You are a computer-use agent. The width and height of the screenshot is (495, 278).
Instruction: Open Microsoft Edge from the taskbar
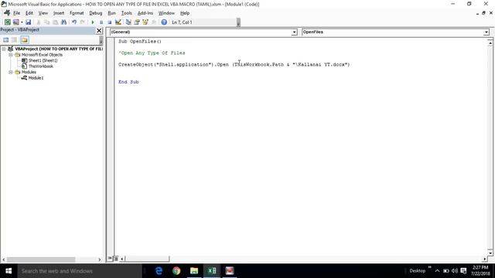tap(159, 271)
